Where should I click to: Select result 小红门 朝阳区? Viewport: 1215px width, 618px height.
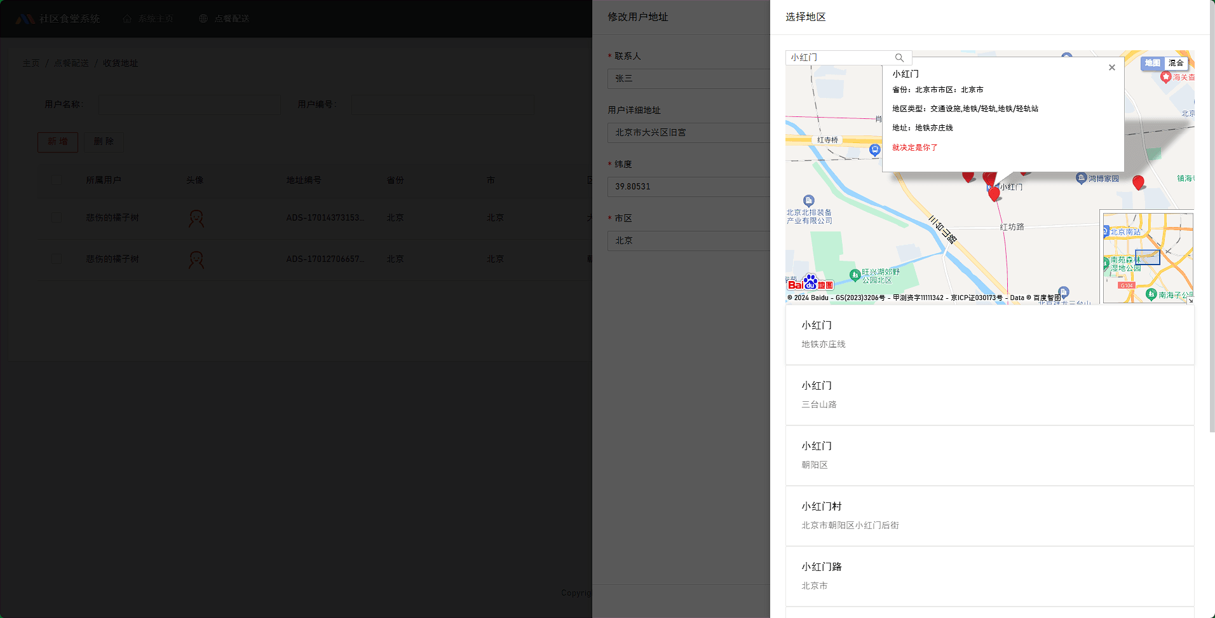tap(989, 455)
